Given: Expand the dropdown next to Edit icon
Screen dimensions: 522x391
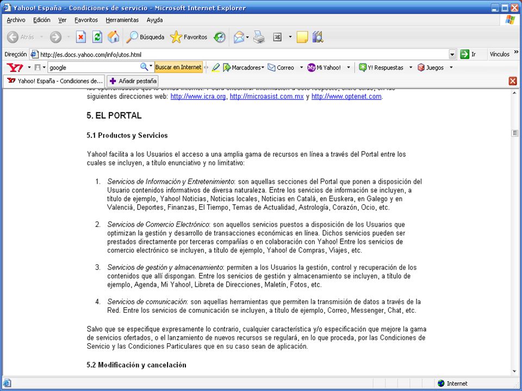Looking at the screenshot, I should tap(290, 37).
